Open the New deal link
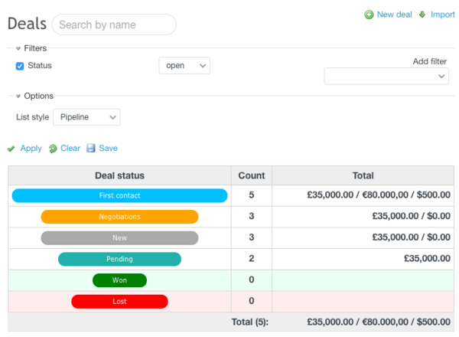Screen dimensions: 459x337 pos(394,15)
